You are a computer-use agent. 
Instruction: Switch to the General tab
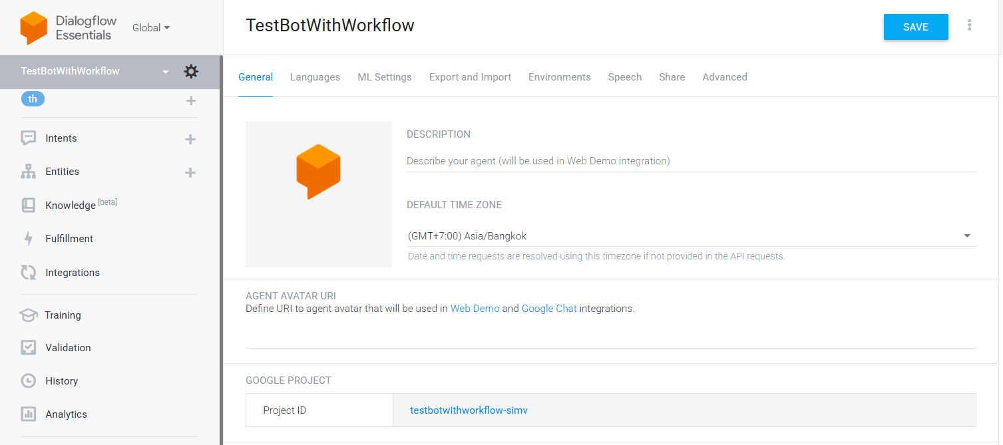point(256,77)
